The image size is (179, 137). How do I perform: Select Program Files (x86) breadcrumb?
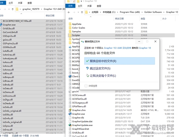pos(130,12)
